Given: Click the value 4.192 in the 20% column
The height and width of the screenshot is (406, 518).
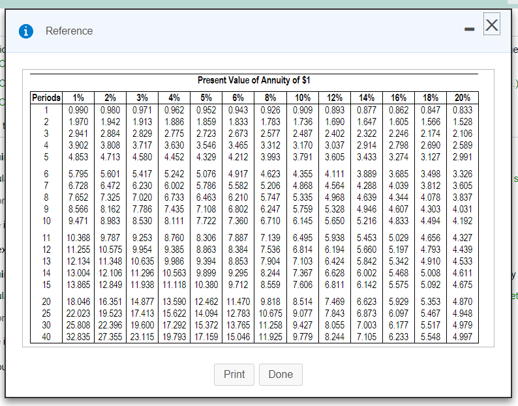Looking at the screenshot, I should pyautogui.click(x=463, y=221).
